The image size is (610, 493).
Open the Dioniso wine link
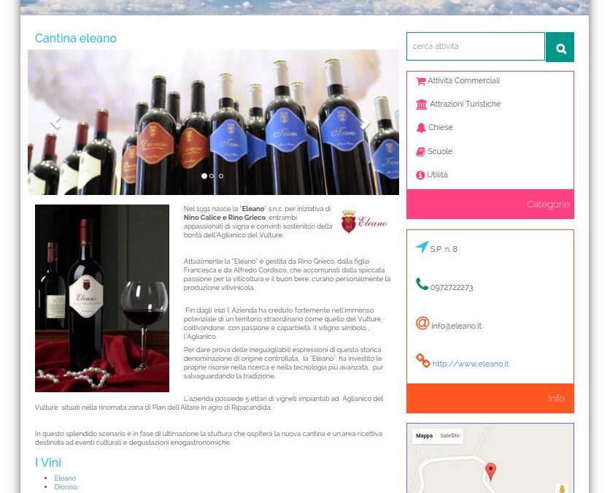66,487
